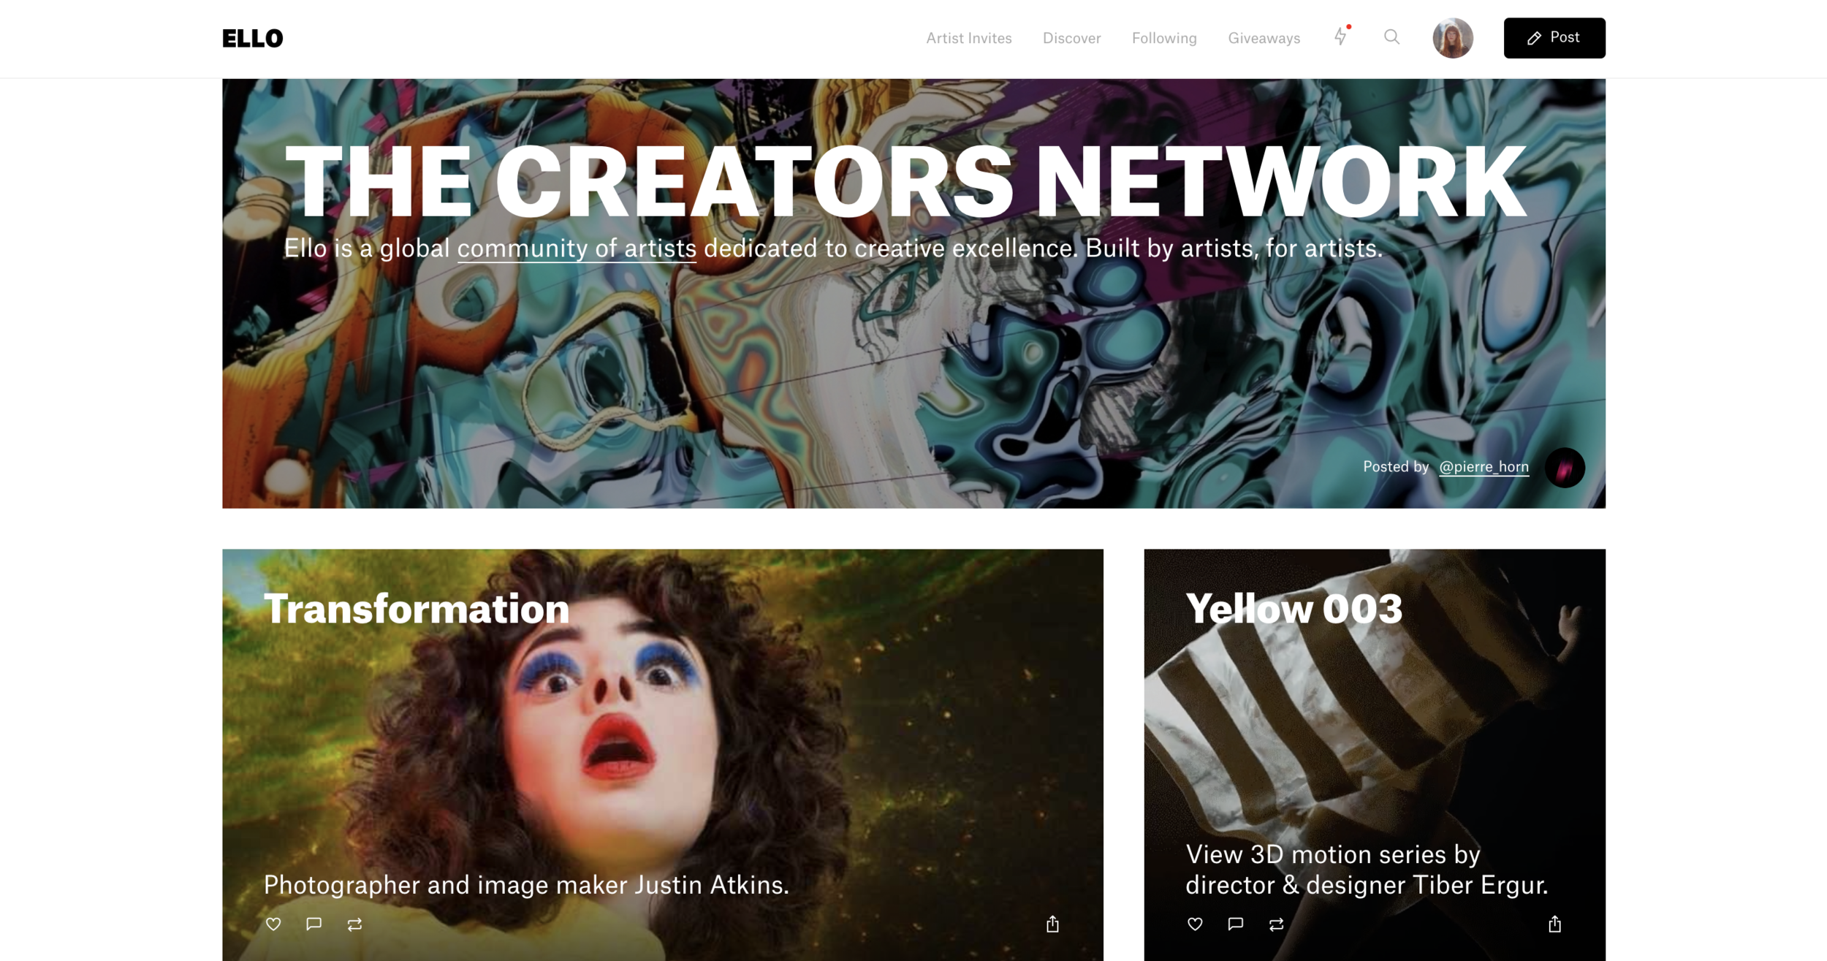This screenshot has width=1827, height=961.
Task: Open comments on Yellow 003 post
Action: 1236,924
